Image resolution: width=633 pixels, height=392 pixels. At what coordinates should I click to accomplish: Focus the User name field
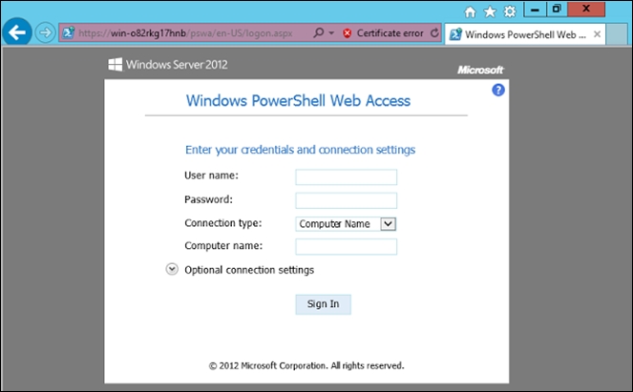tap(346, 177)
